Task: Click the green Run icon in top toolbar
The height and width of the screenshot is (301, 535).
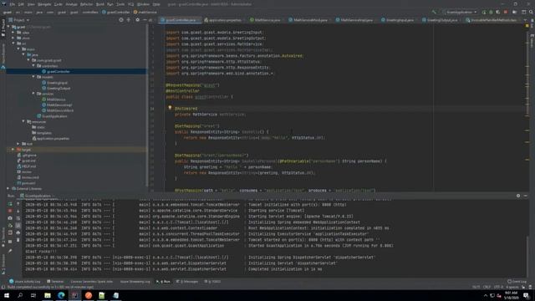Action: click(484, 12)
